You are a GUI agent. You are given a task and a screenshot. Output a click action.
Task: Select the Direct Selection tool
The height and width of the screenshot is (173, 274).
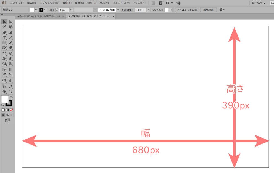tap(11, 22)
